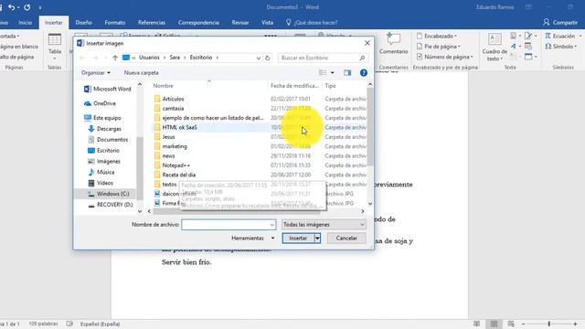
Task: Open the Herramientas dropdown
Action: [252, 238]
